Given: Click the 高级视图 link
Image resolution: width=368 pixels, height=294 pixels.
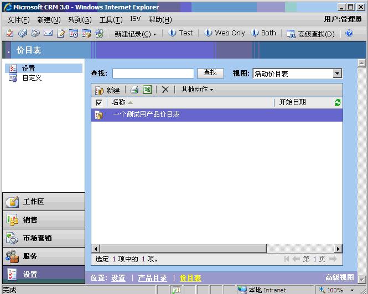Looking at the screenshot, I should pyautogui.click(x=340, y=277).
